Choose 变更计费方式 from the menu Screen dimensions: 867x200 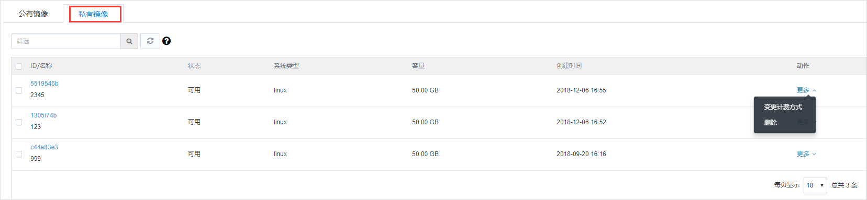point(783,107)
